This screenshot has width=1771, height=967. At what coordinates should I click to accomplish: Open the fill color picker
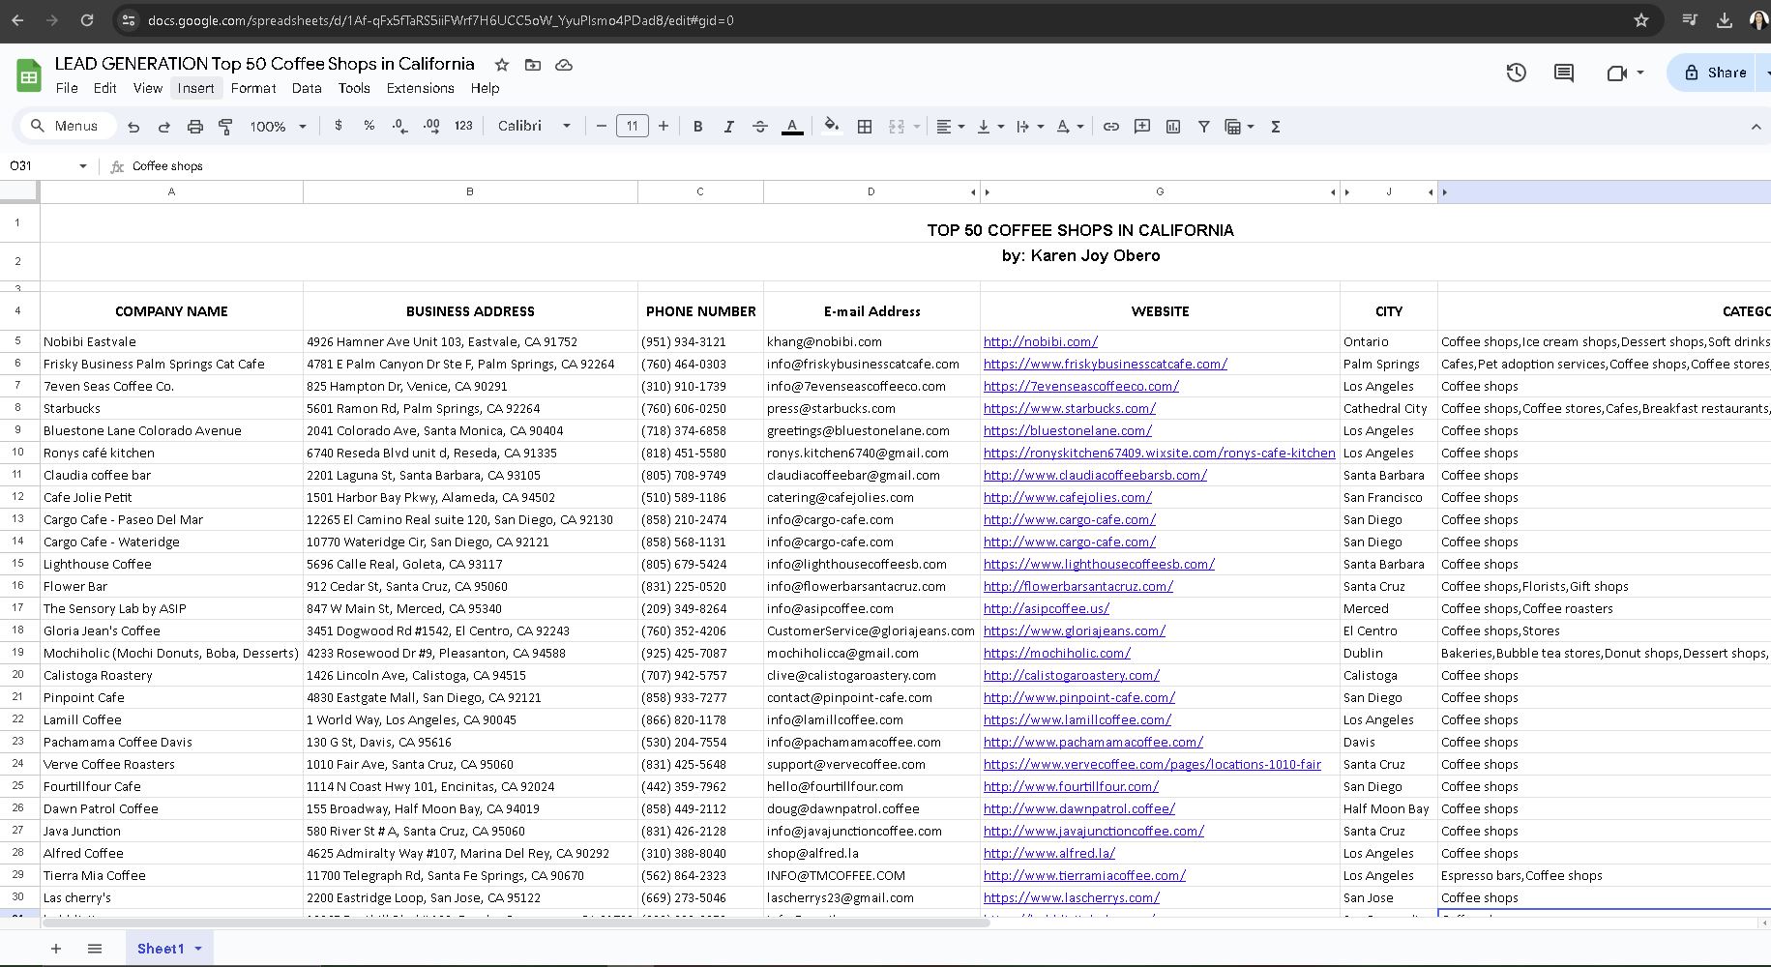pos(831,127)
